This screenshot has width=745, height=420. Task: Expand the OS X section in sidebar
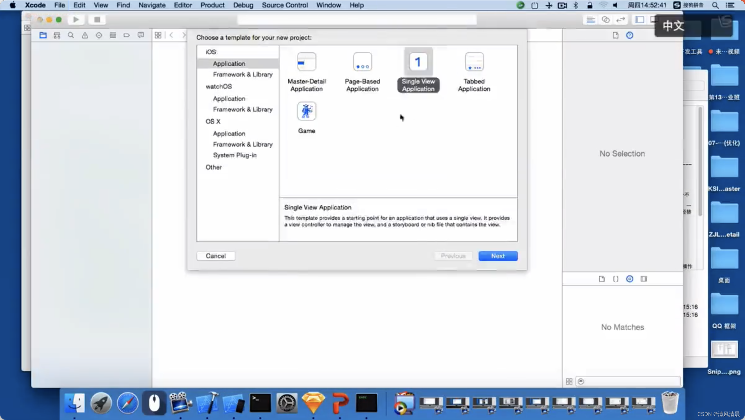pos(213,121)
